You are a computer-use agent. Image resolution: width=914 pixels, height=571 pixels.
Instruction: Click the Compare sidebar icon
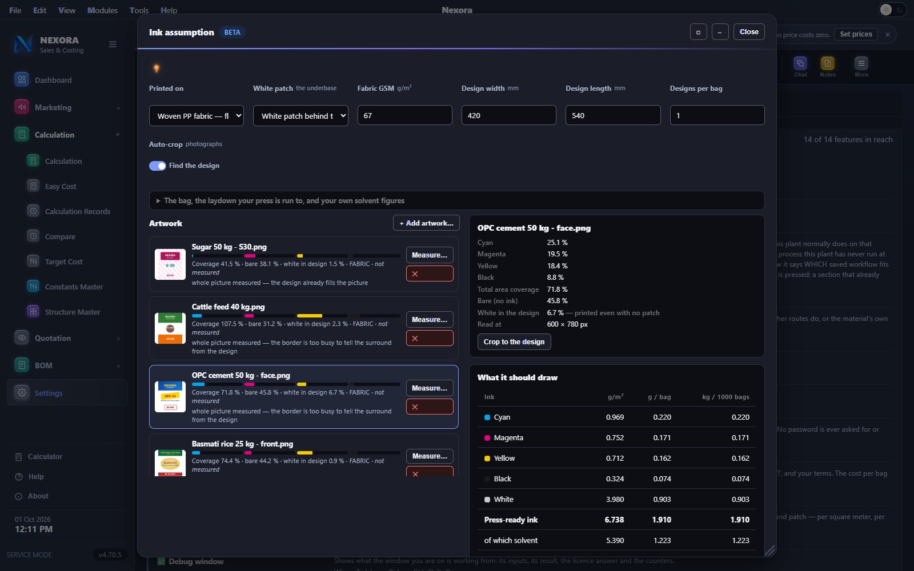pyautogui.click(x=33, y=236)
